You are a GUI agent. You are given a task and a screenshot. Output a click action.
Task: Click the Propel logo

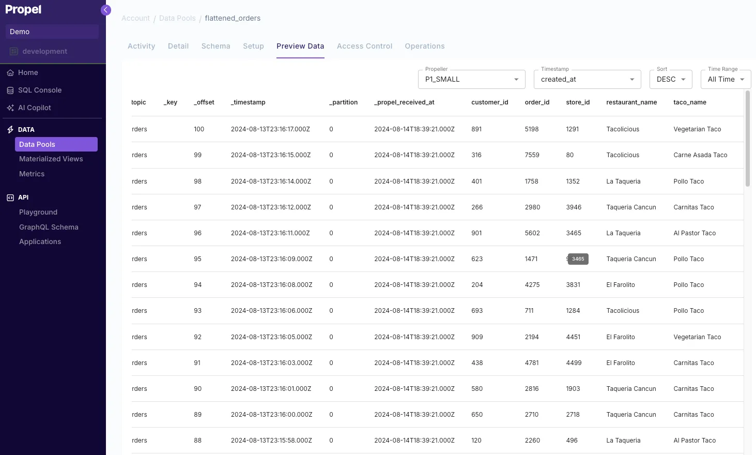pos(23,10)
